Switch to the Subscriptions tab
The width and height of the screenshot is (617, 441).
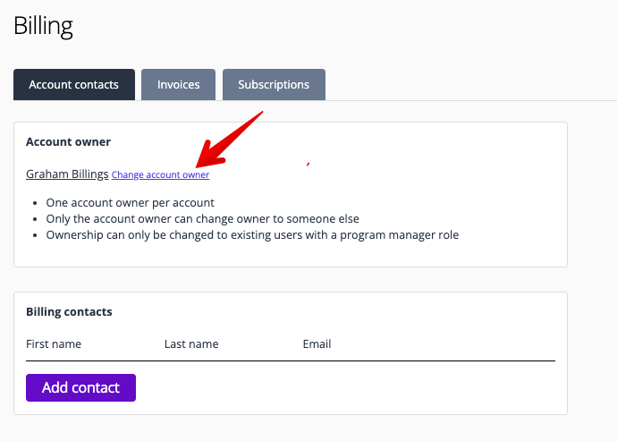coord(274,85)
